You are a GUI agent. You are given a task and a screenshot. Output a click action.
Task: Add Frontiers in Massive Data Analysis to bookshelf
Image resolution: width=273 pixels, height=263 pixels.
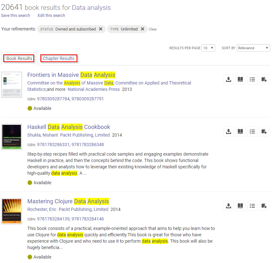pyautogui.click(x=264, y=79)
